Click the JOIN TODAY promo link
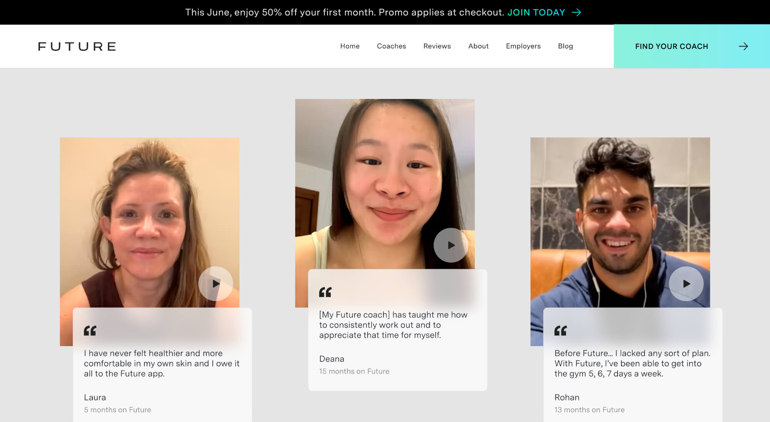This screenshot has width=770, height=422. [x=536, y=12]
